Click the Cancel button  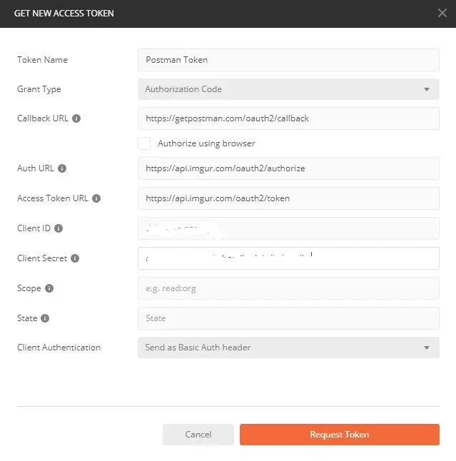click(x=198, y=435)
